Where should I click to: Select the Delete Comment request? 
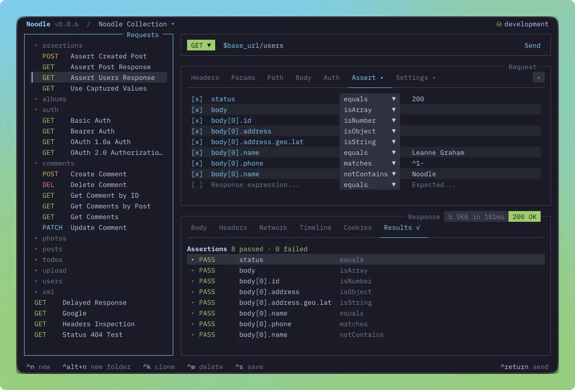[x=99, y=185]
